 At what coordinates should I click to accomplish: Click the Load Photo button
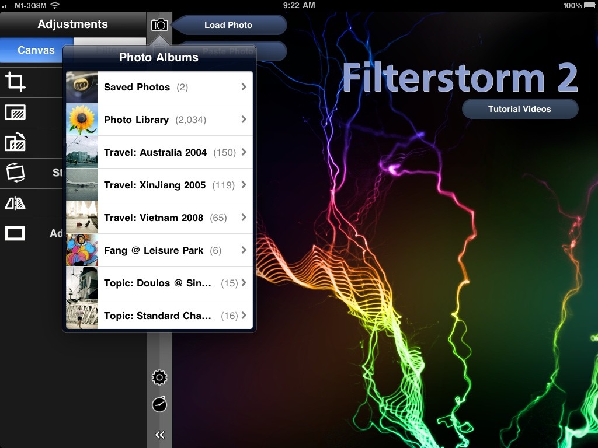click(228, 25)
